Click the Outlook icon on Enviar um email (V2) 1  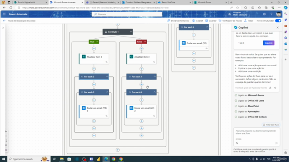[84, 108]
